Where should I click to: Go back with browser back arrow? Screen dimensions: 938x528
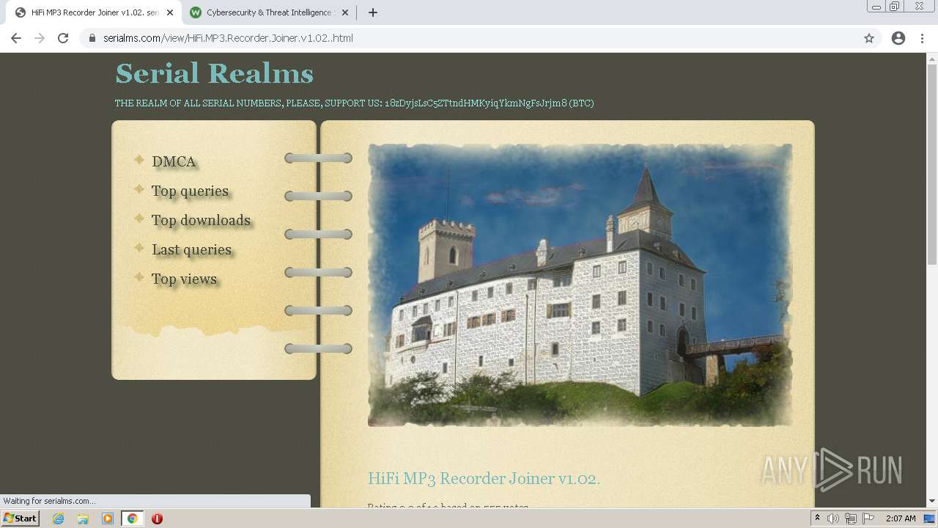pos(16,38)
